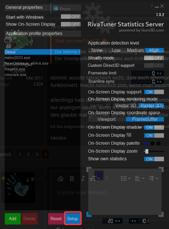This screenshot has height=229, width=169.
Task: Click the Framerate limit up/down arrows
Action: [159, 73]
